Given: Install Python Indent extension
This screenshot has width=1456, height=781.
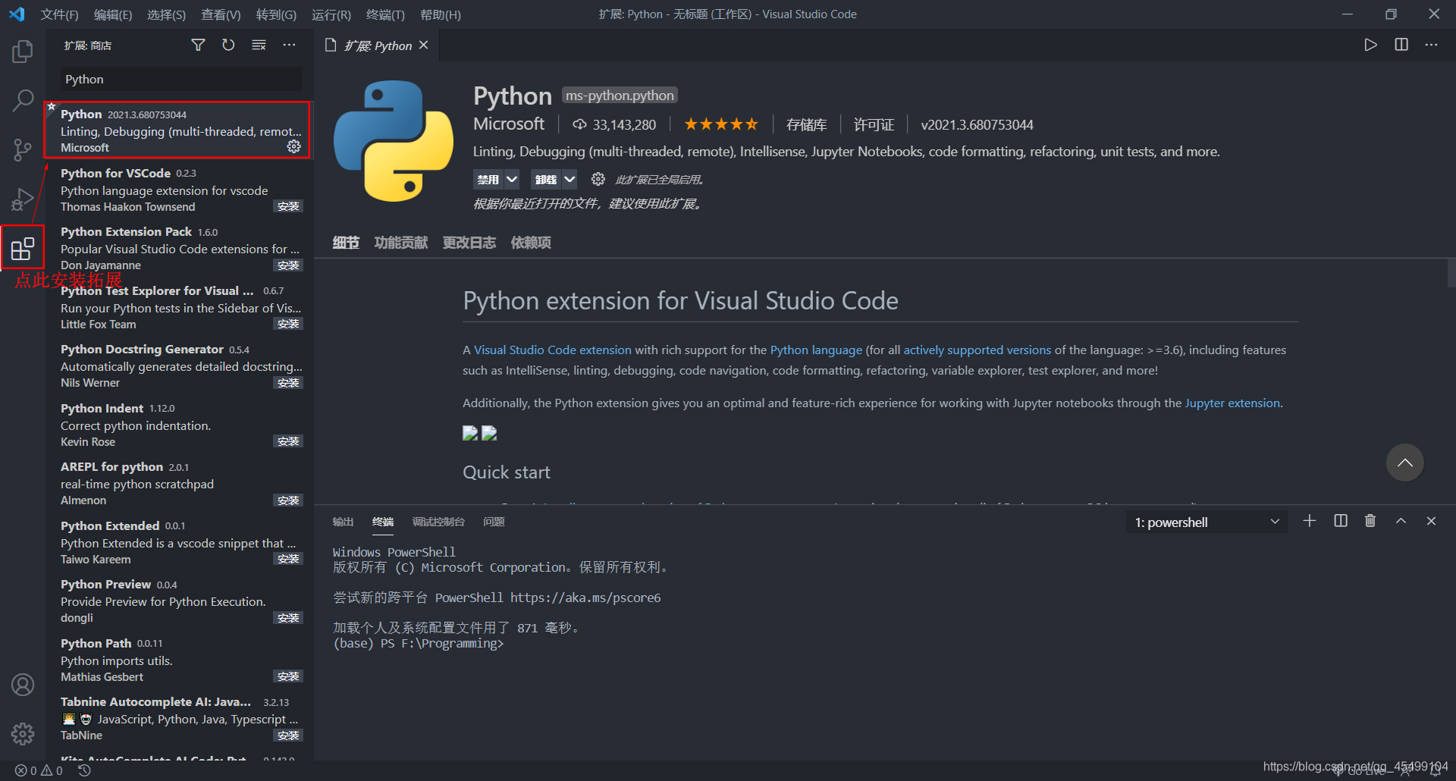Looking at the screenshot, I should [x=288, y=441].
